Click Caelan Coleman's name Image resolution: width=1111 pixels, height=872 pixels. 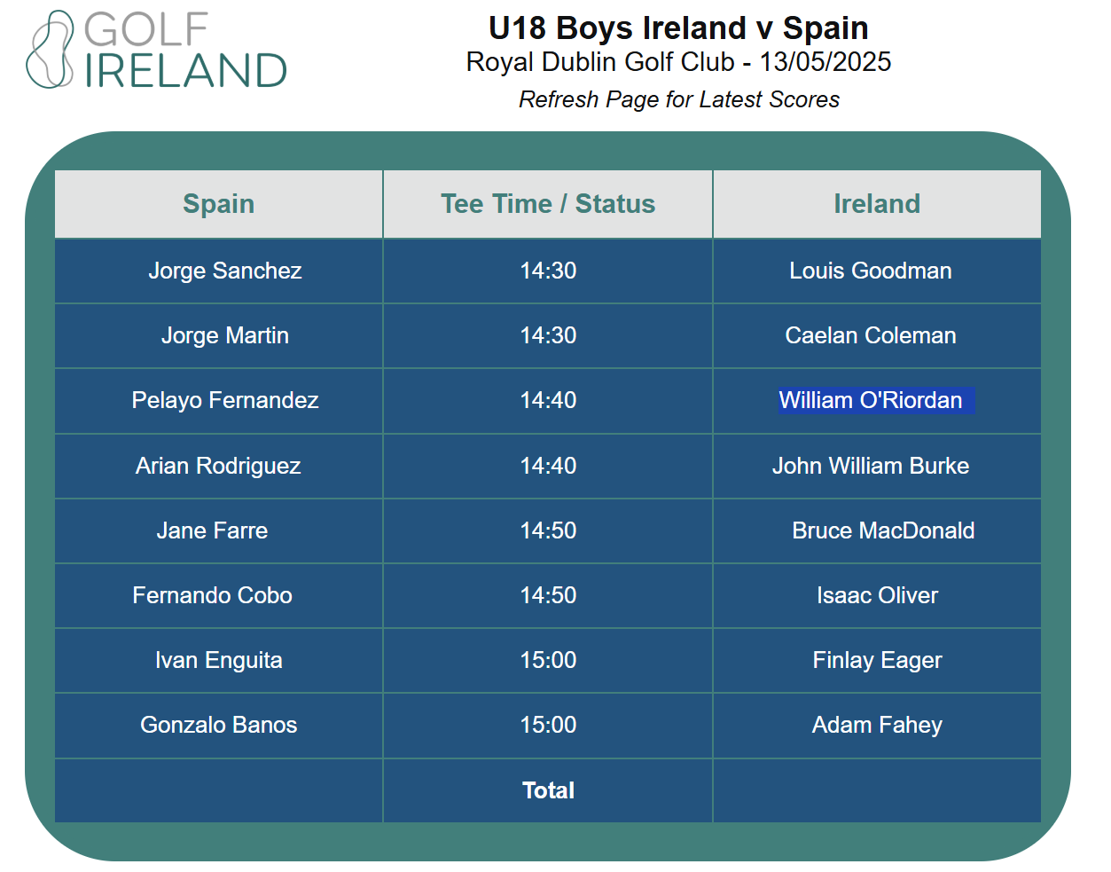[x=870, y=335]
